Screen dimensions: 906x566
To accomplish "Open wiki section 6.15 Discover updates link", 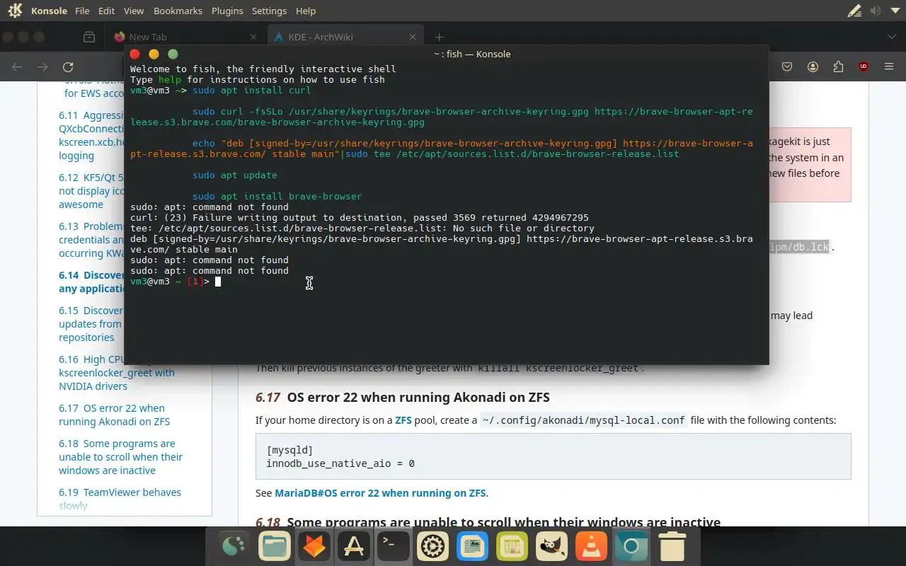I will click(x=91, y=324).
